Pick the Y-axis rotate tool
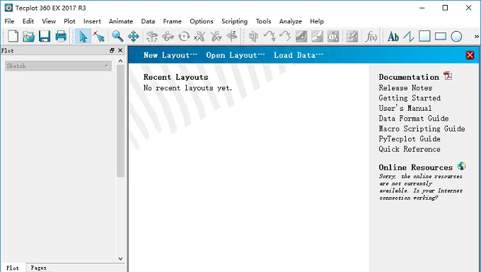Image resolution: width=481 pixels, height=272 pixels. [x=216, y=37]
